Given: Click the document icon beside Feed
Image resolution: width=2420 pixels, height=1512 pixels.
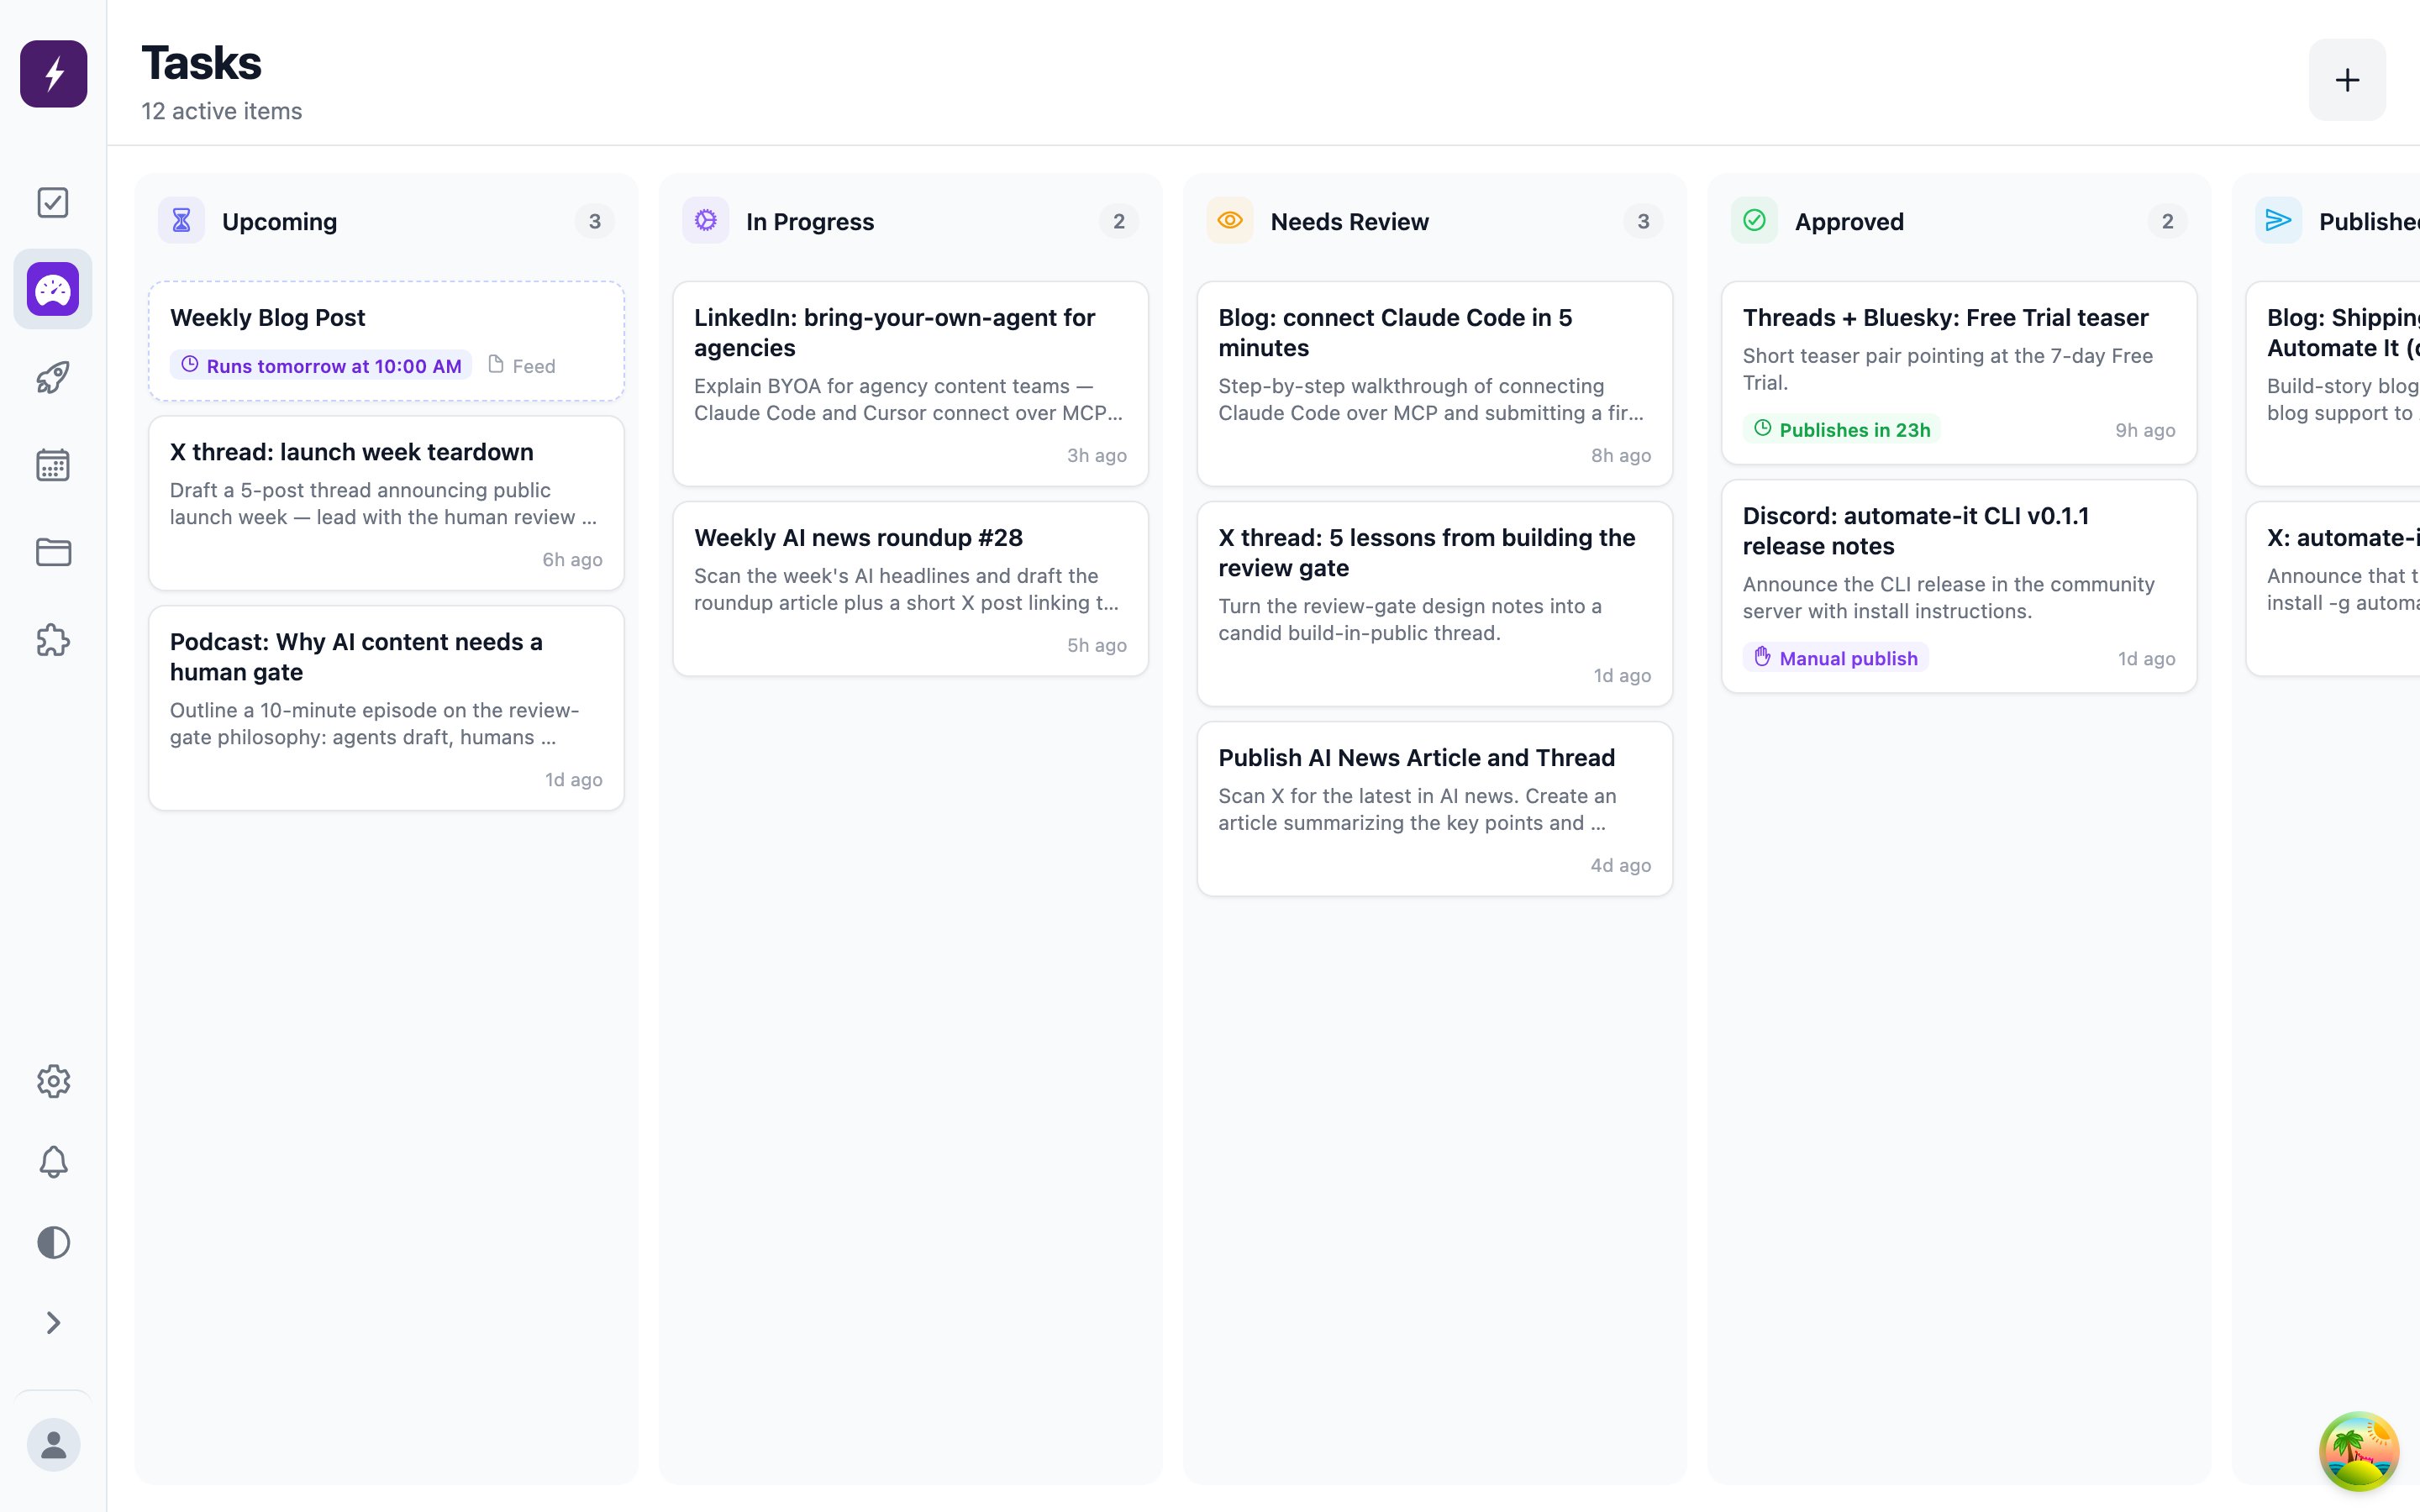Looking at the screenshot, I should 495,364.
